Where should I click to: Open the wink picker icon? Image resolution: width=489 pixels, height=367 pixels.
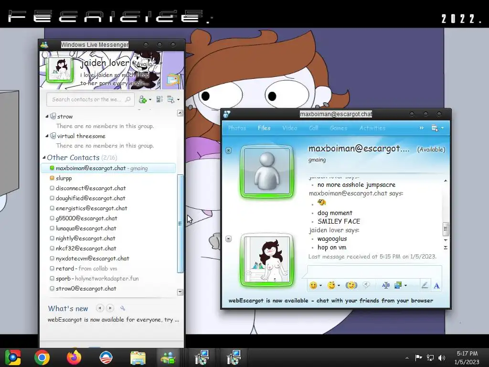(x=331, y=285)
